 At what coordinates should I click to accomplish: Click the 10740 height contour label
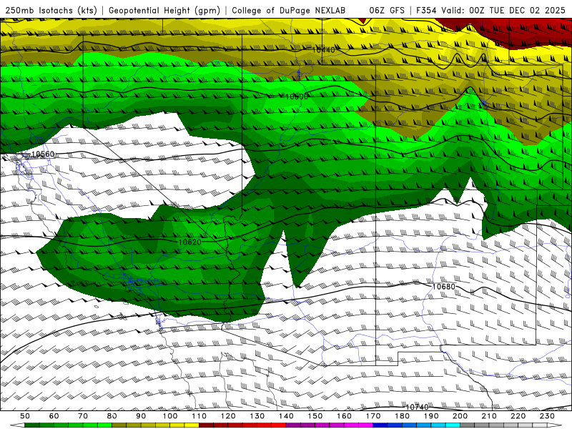point(417,407)
